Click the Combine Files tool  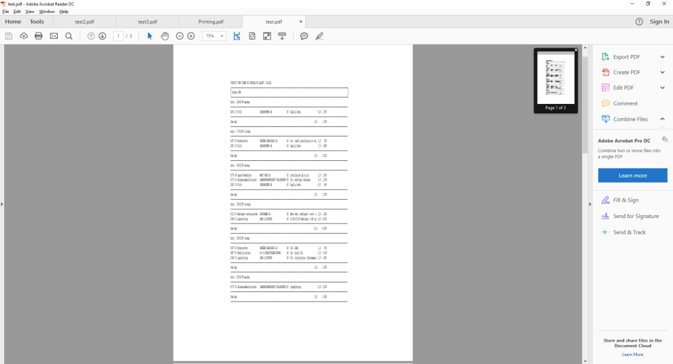pos(630,120)
